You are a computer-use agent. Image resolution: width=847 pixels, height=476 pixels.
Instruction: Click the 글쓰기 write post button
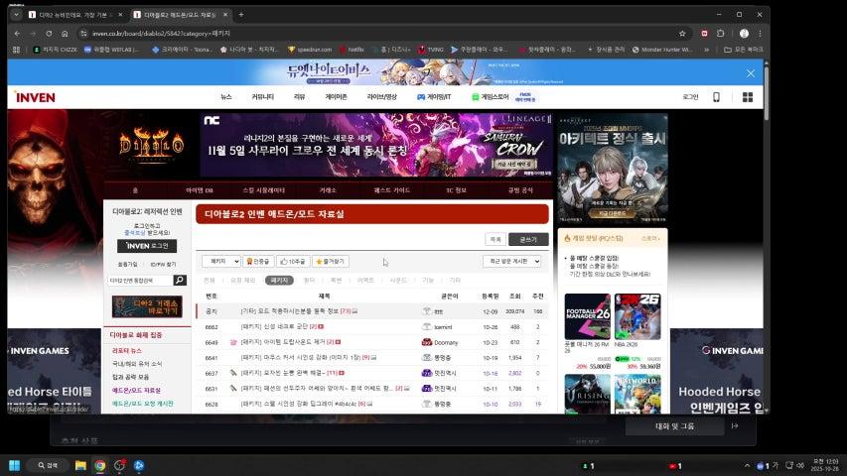coord(527,239)
